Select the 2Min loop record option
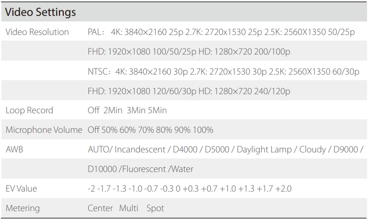The height and width of the screenshot is (220, 368). tap(112, 110)
